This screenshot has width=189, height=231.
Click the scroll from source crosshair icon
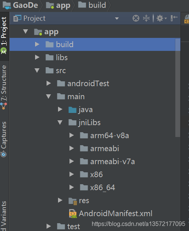point(136,19)
